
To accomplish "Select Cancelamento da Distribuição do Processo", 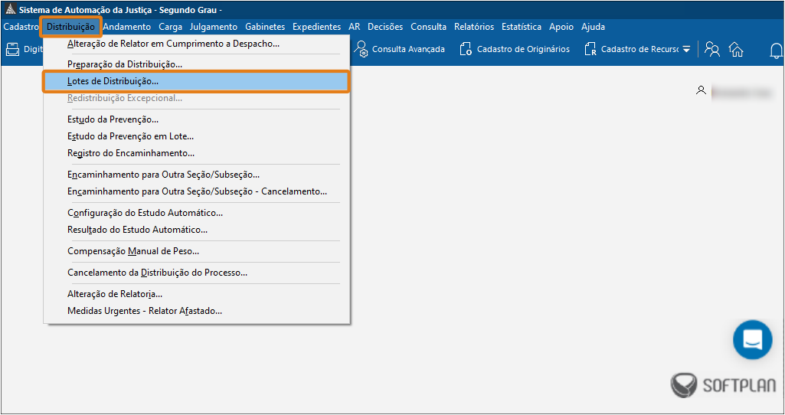I will tap(197, 273).
